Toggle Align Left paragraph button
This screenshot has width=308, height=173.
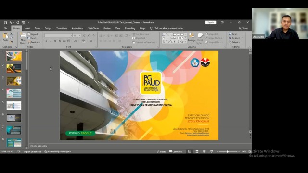[x=101, y=41]
